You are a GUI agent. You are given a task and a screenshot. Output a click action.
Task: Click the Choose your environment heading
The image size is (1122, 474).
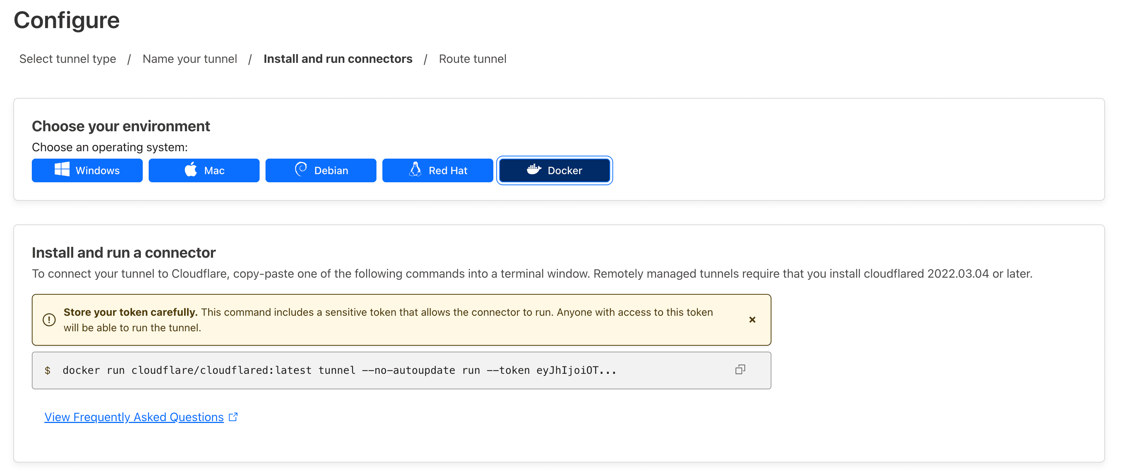click(x=121, y=126)
